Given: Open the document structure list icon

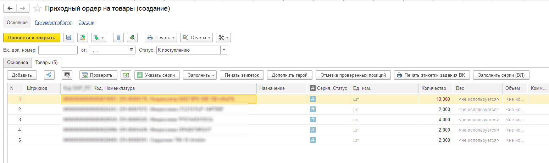Looking at the screenshot, I should click(x=119, y=37).
